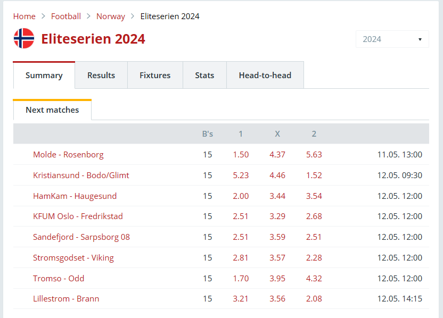This screenshot has width=443, height=318.
Task: Go to Home in breadcrumb
Action: (x=24, y=16)
